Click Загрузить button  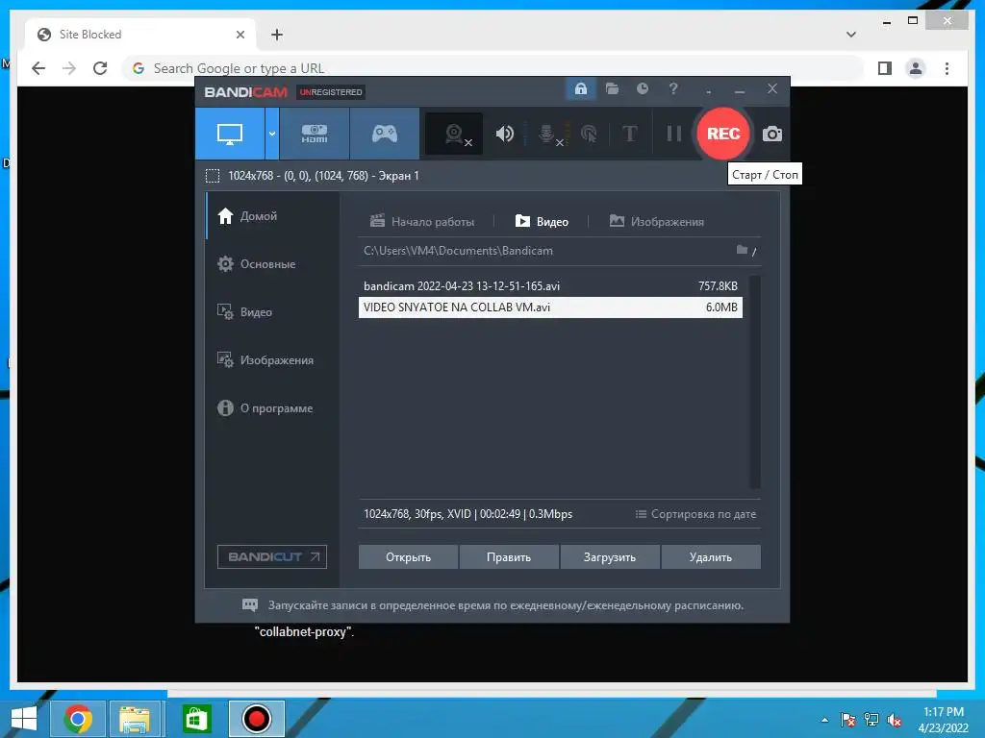coord(609,557)
